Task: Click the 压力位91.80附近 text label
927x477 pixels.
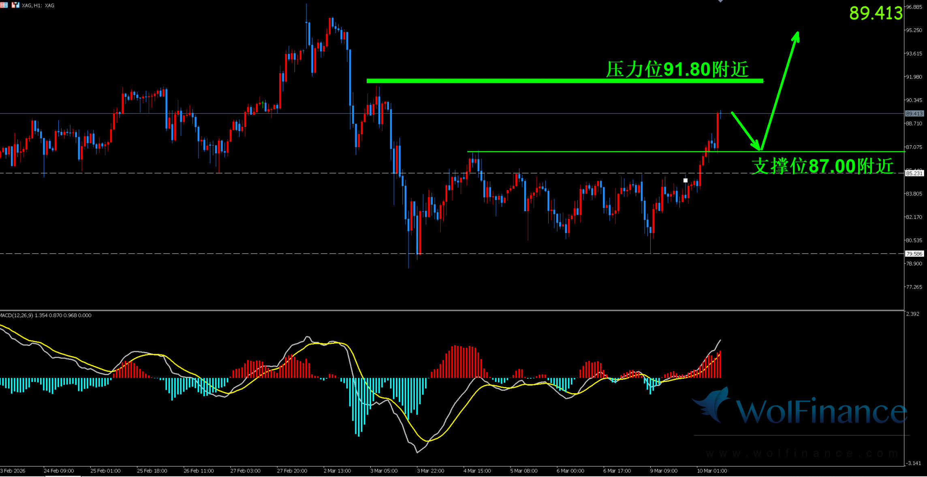Action: pos(677,69)
